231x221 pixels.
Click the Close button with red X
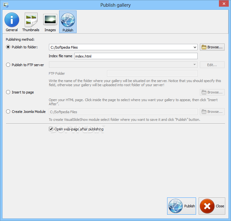(212, 206)
